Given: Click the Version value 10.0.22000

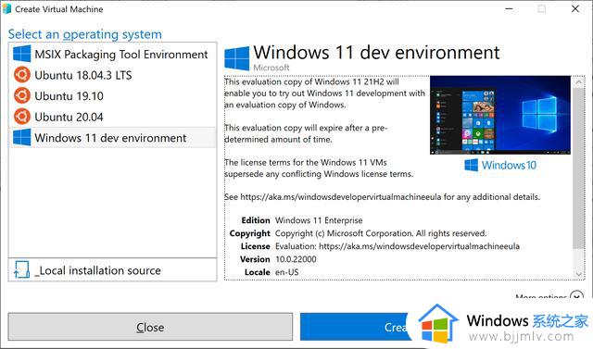Looking at the screenshot, I should point(296,259).
